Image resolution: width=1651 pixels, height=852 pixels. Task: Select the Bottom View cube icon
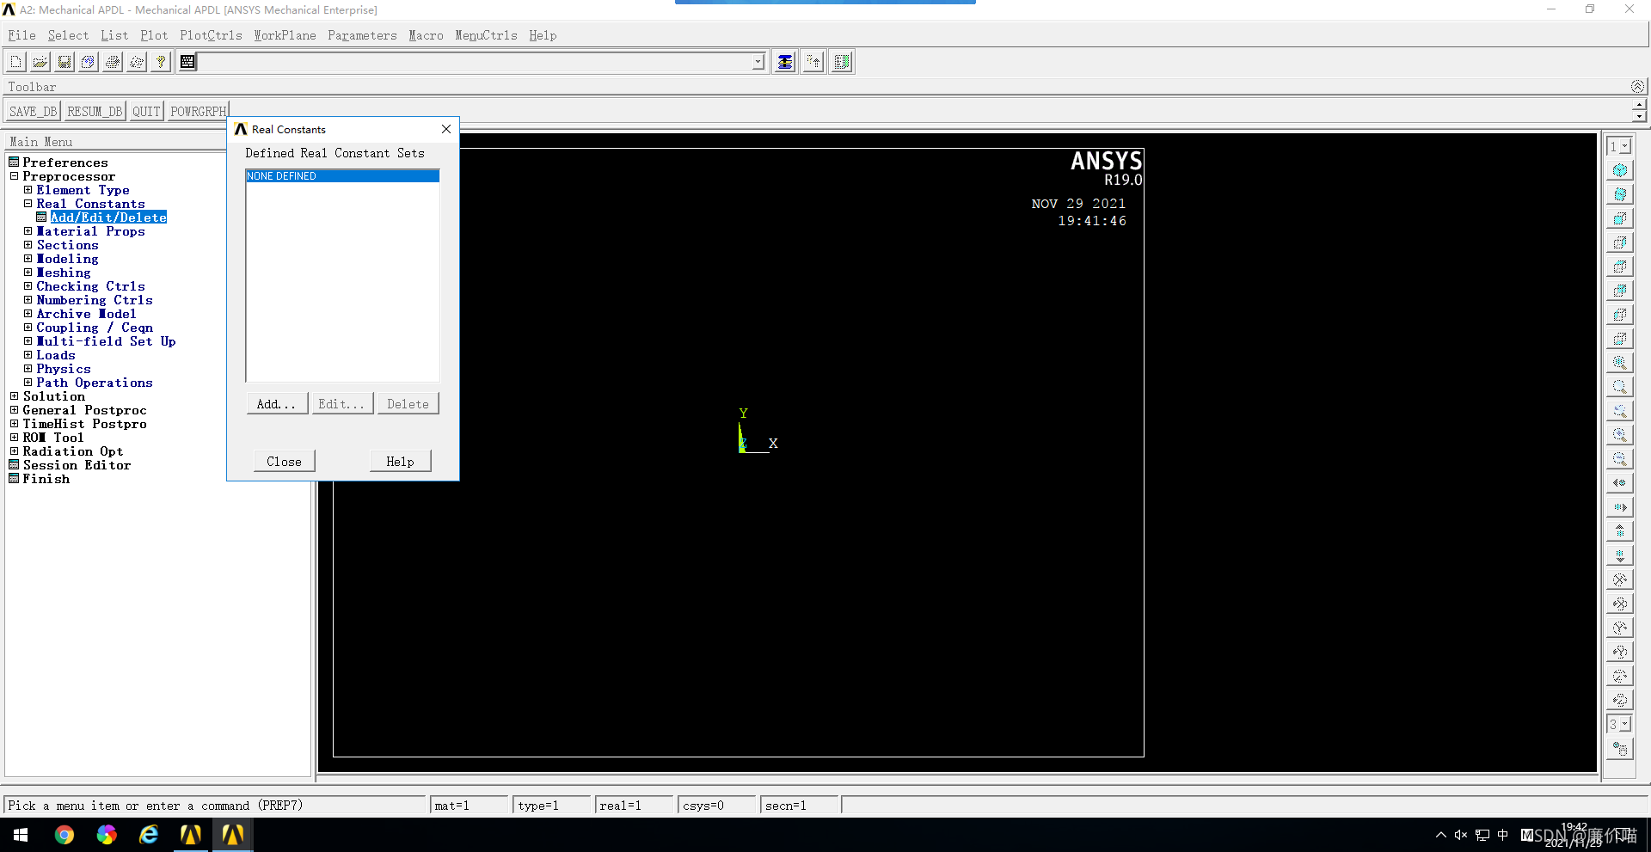[1620, 339]
